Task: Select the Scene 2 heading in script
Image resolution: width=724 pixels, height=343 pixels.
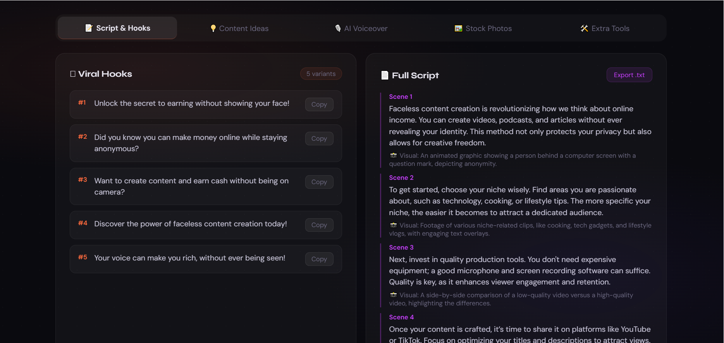Action: 401,178
